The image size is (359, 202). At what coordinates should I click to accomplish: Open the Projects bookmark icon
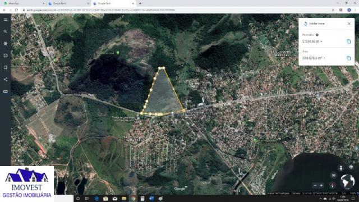coord(5,67)
